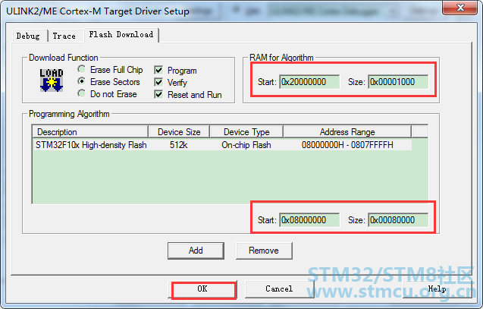483x309 pixels.
Task: Switch to the Trace tab
Action: pyautogui.click(x=64, y=36)
